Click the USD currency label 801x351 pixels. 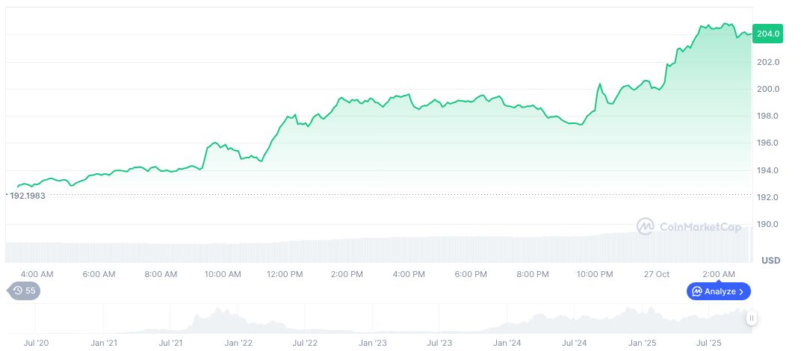click(770, 261)
